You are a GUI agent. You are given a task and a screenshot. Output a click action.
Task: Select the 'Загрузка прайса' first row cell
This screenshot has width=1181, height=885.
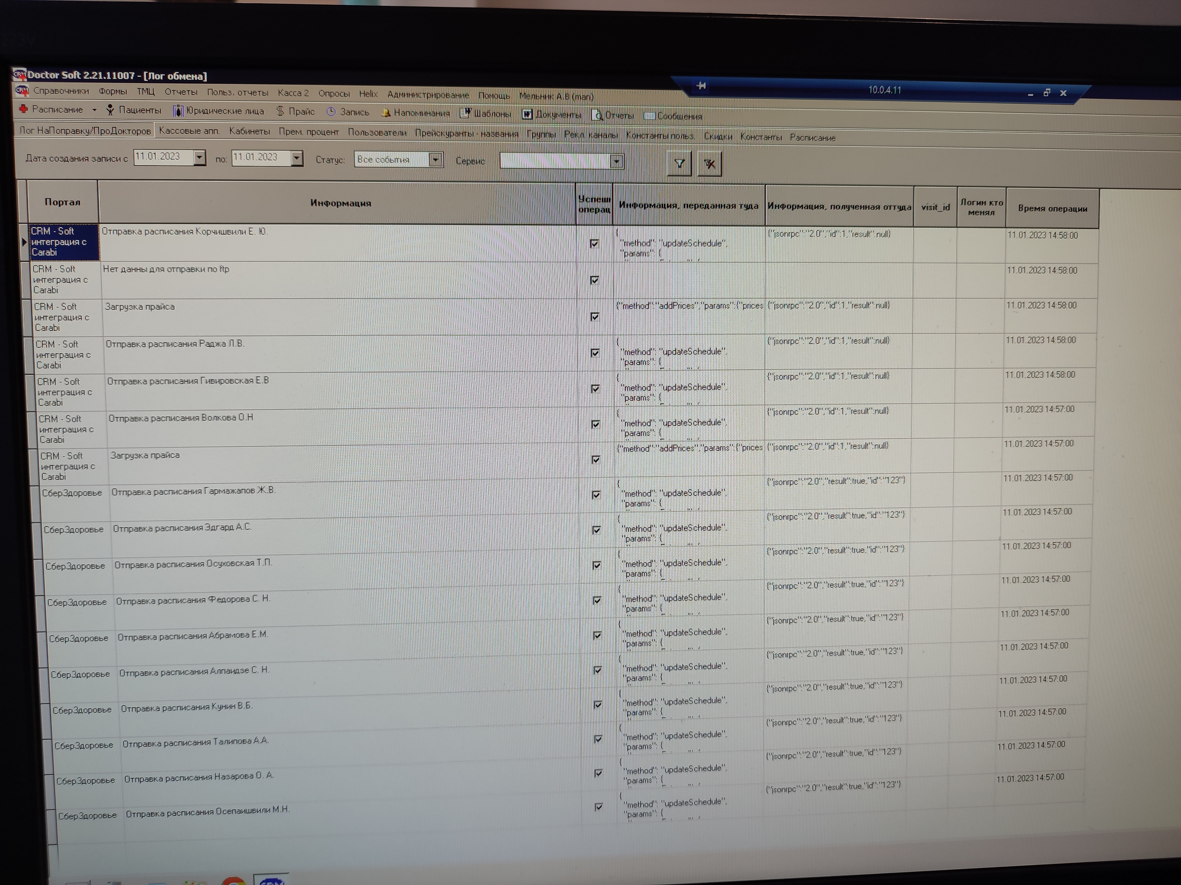(140, 307)
